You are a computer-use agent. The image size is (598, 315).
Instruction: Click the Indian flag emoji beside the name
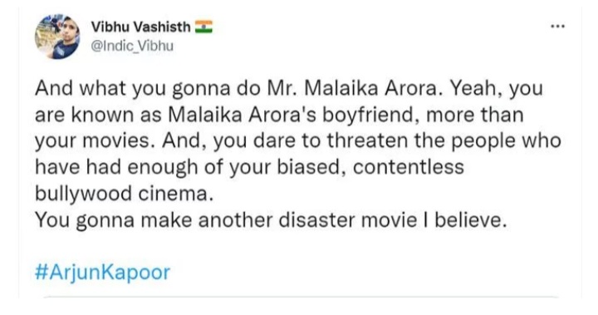[203, 27]
